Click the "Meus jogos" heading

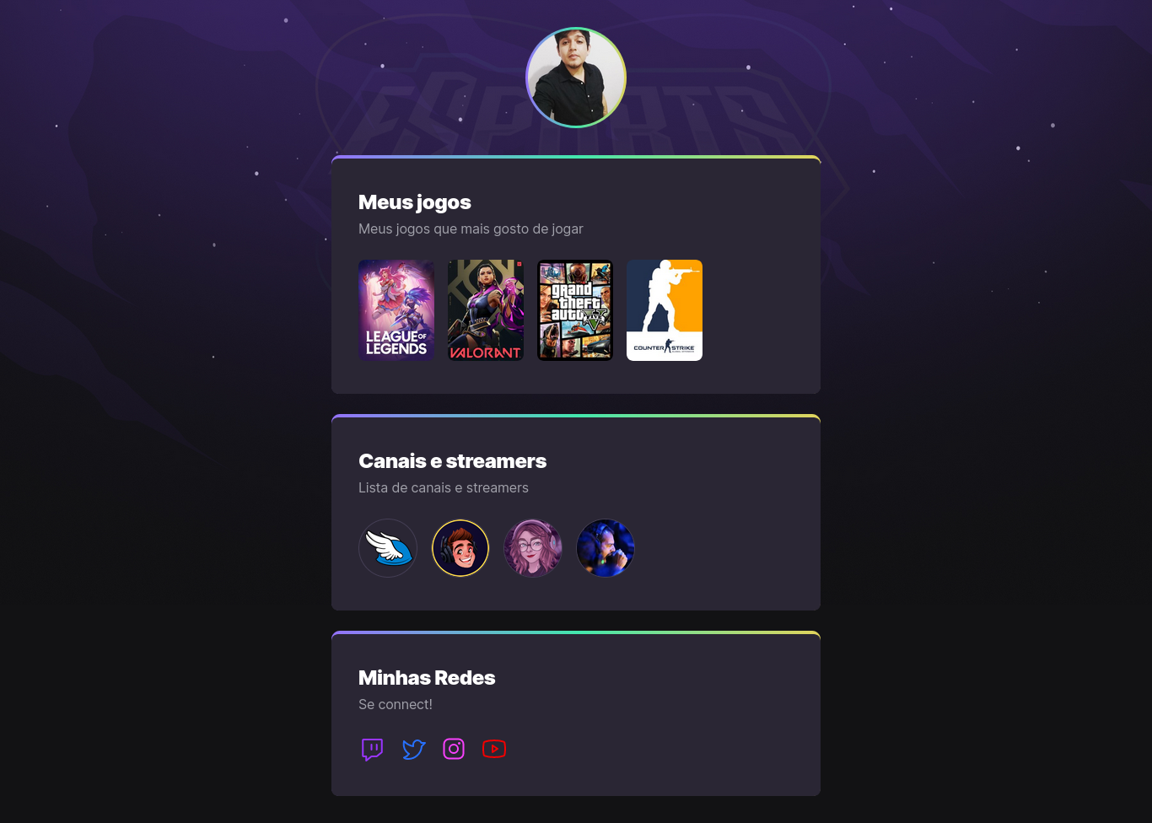tap(415, 202)
